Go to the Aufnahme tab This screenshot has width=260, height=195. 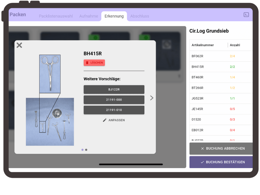89,16
